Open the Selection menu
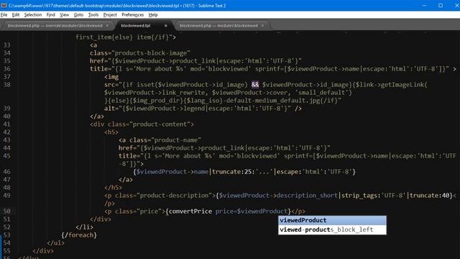 (32, 14)
